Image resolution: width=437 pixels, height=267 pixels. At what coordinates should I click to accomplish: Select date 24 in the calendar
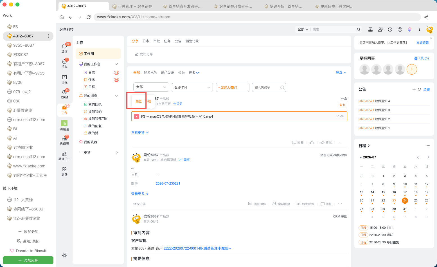pos(405,200)
